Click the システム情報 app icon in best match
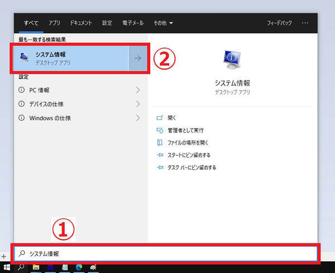The width and height of the screenshot is (335, 273). pos(24,58)
